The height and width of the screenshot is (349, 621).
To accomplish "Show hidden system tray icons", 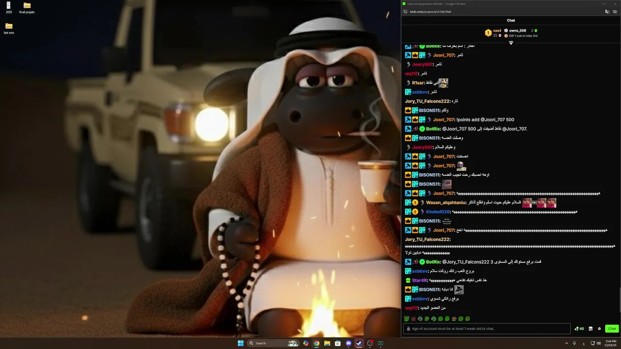I will [x=567, y=343].
